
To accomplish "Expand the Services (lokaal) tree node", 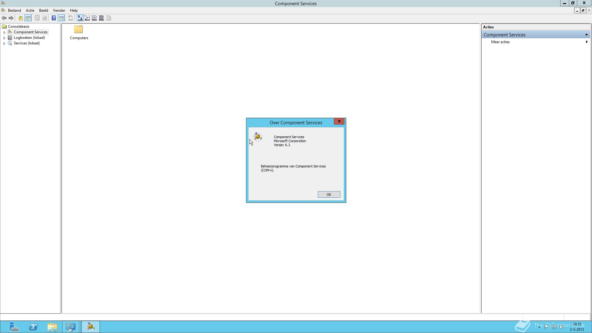I will (4, 43).
